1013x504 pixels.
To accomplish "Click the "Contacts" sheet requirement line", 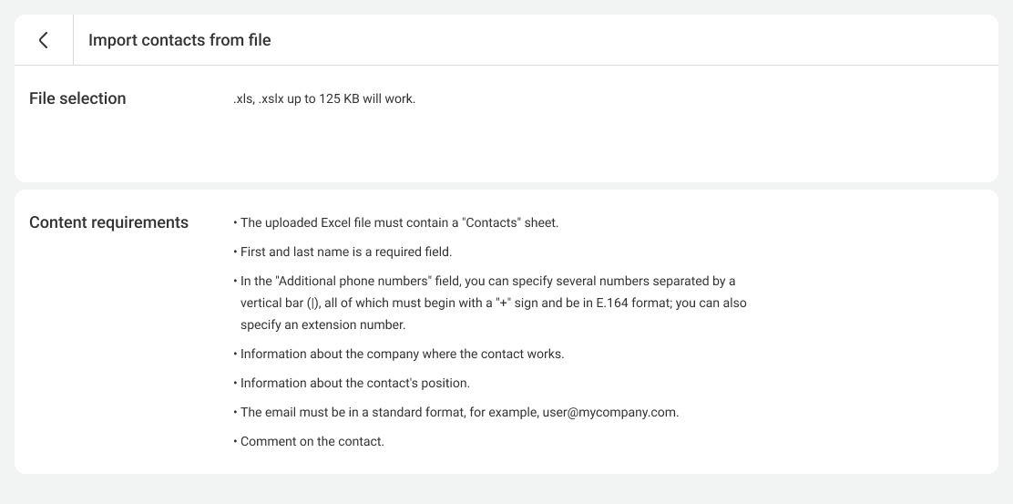I will click(399, 222).
